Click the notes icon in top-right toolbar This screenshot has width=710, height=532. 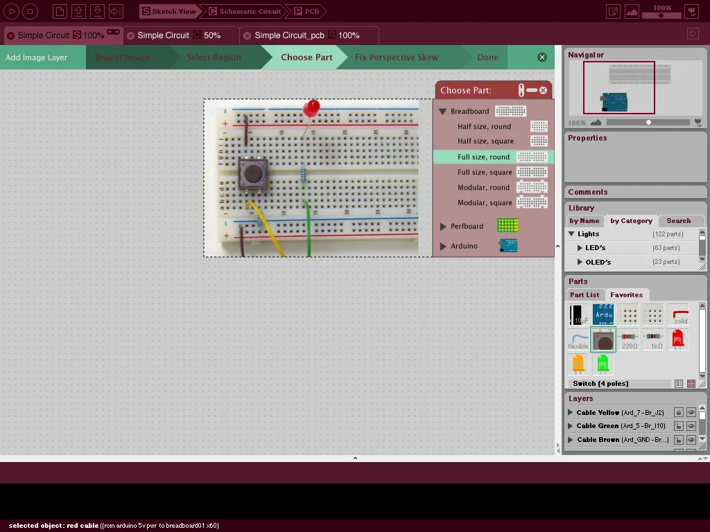(613, 11)
